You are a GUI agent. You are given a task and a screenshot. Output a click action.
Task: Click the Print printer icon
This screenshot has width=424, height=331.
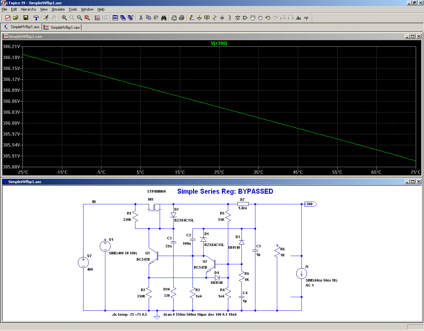[182, 18]
